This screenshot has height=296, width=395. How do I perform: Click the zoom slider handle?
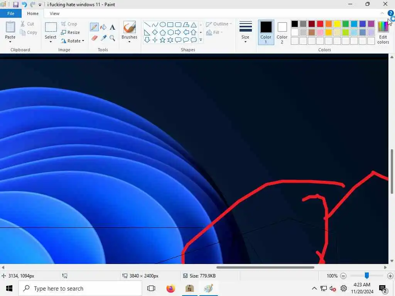(367, 276)
